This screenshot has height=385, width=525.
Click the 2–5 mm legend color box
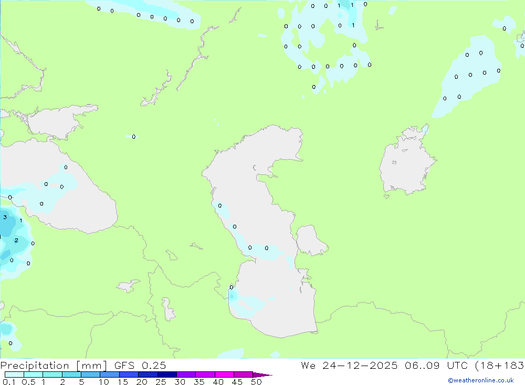click(x=71, y=374)
